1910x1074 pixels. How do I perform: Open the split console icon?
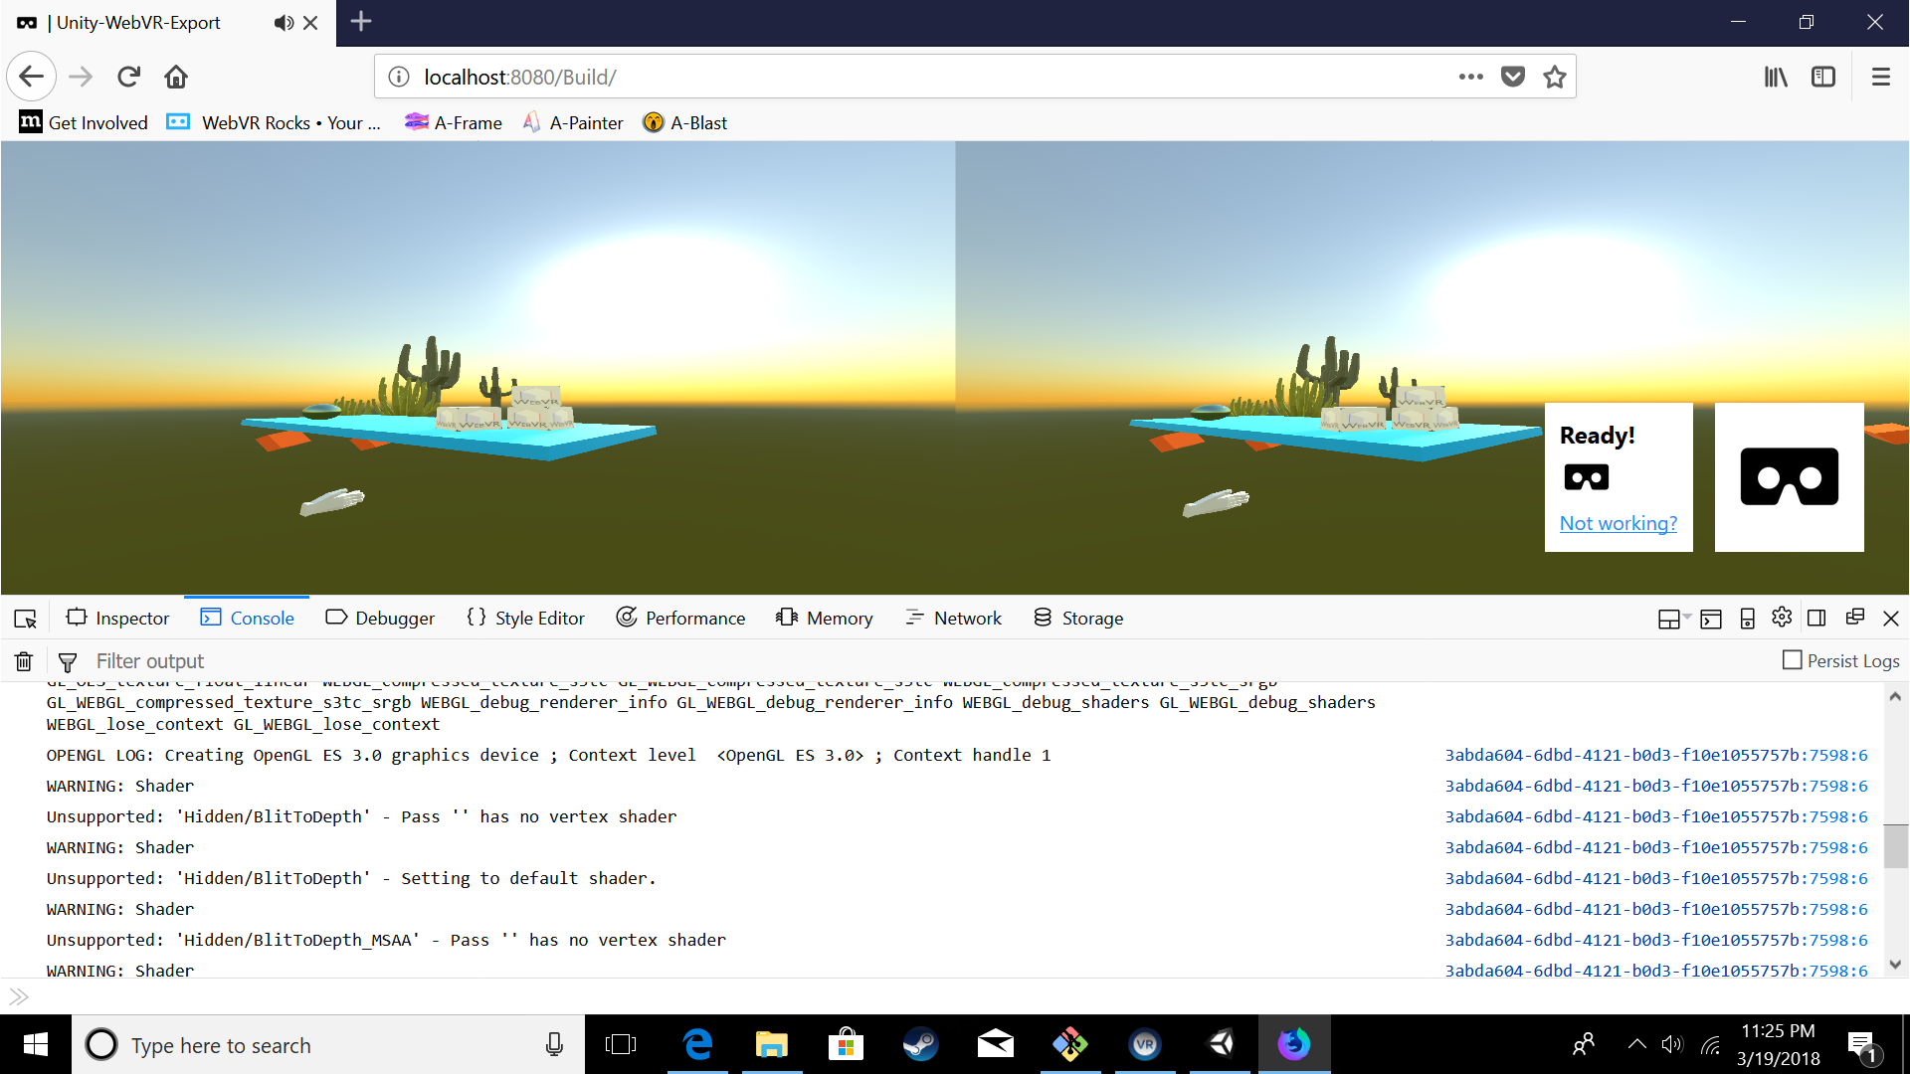(x=1711, y=618)
